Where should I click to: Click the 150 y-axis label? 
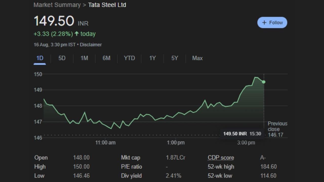pyautogui.click(x=38, y=74)
